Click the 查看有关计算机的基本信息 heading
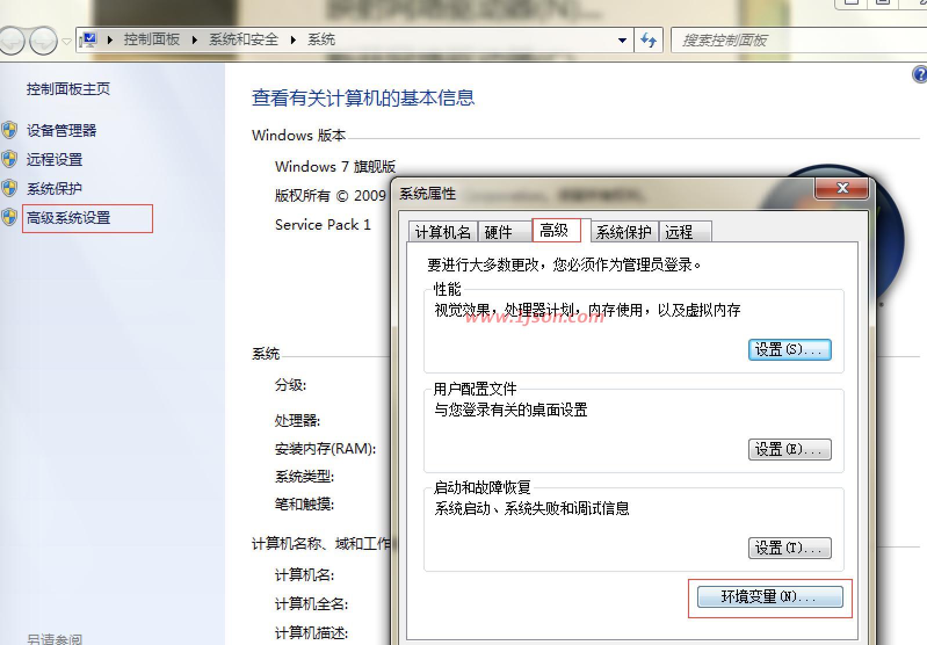The image size is (927, 645). point(363,98)
